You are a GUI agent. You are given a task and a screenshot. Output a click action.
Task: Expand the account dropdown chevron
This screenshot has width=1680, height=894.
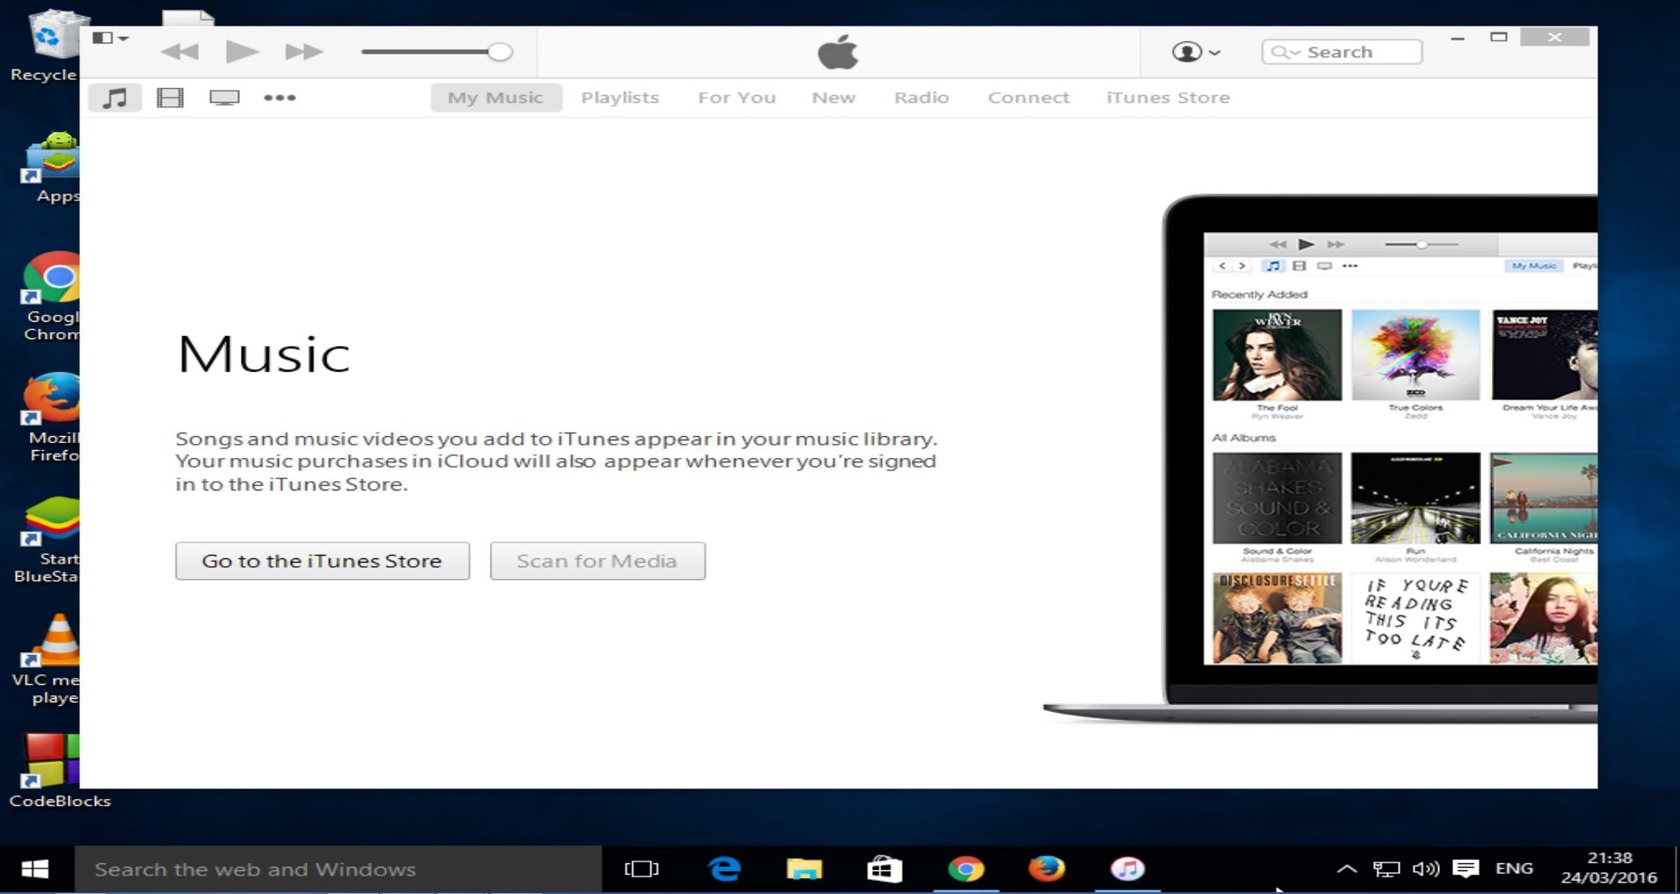(1215, 53)
